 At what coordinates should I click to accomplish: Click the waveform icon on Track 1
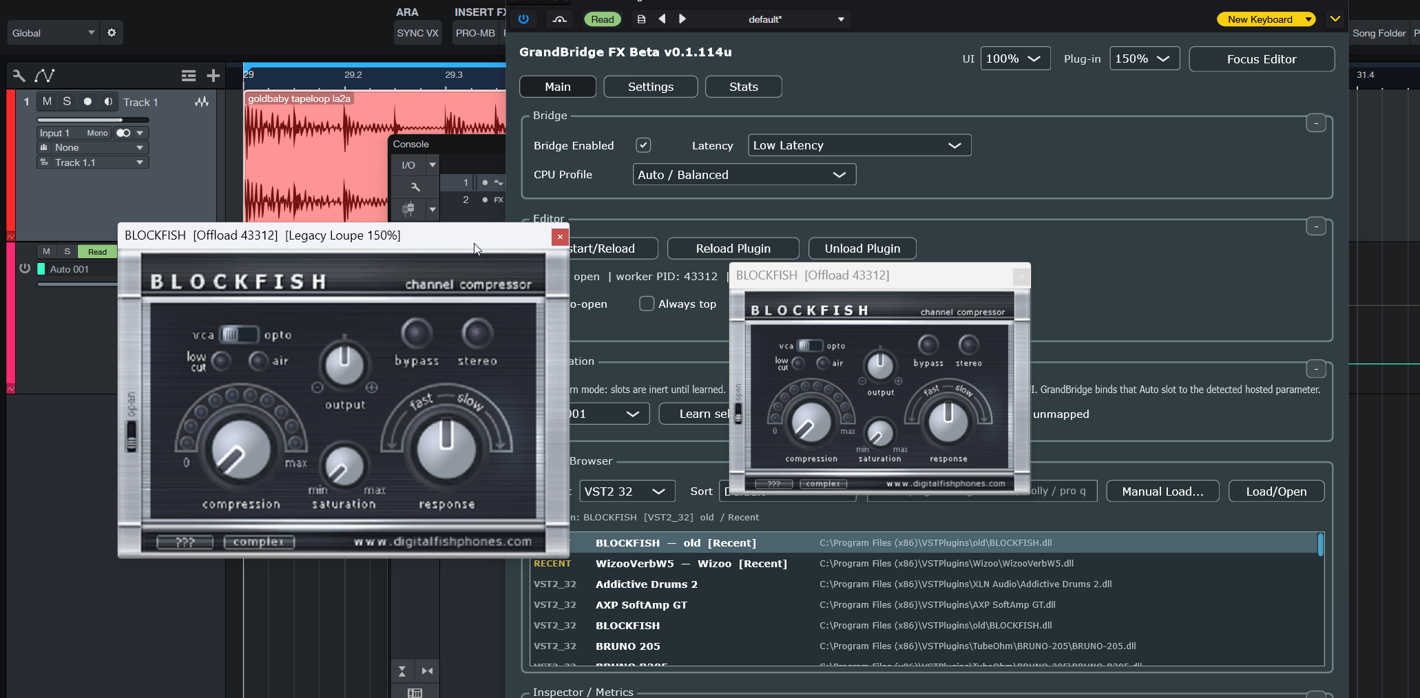pos(202,102)
